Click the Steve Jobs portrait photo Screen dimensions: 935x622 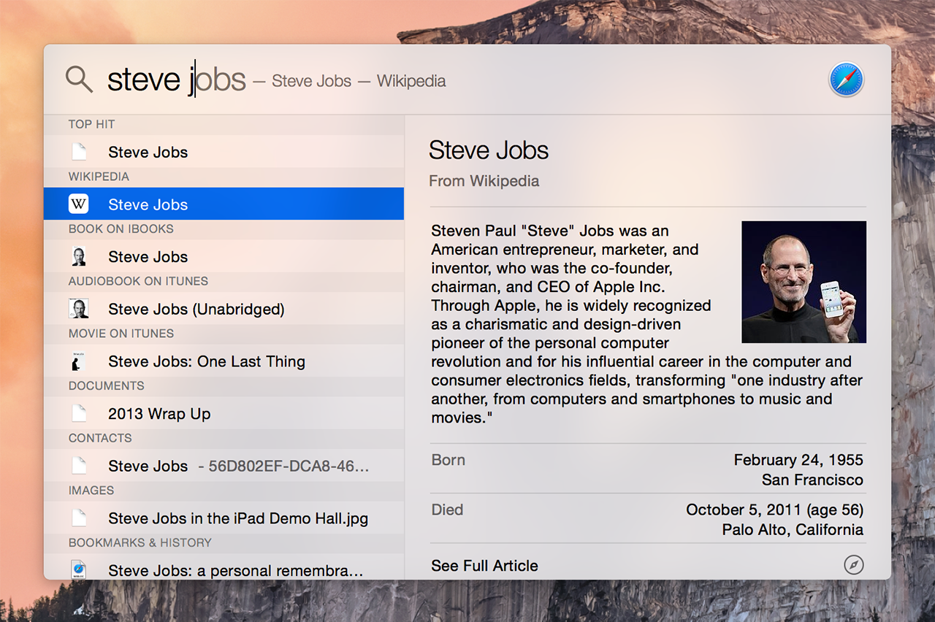(x=804, y=282)
